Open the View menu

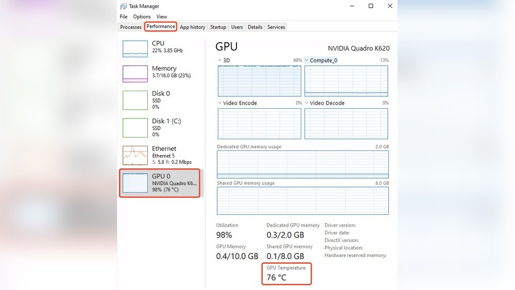pos(162,16)
